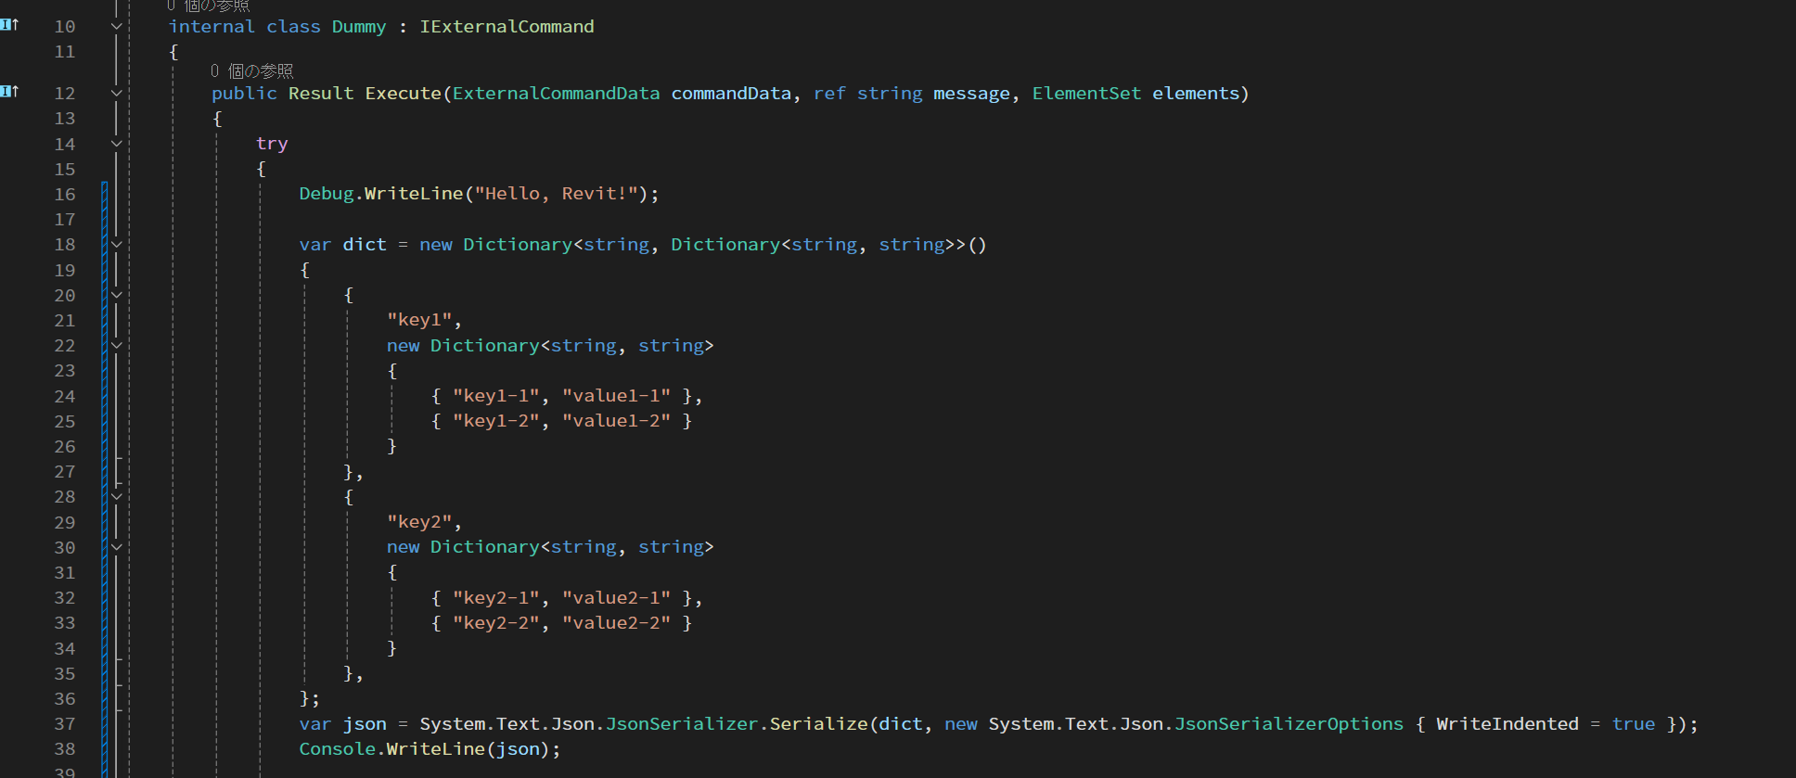Image resolution: width=1796 pixels, height=778 pixels.
Task: Click the ElementSet parameter type
Action: click(1086, 94)
